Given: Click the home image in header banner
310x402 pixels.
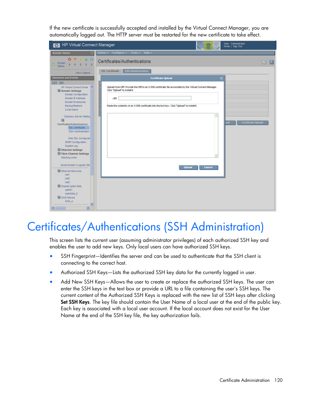Looking at the screenshot, I should coord(208,45).
